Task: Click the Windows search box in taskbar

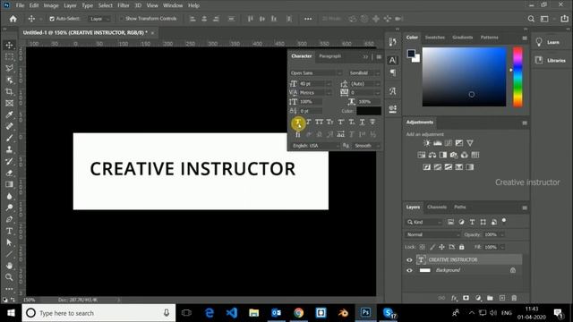Action: [98, 313]
